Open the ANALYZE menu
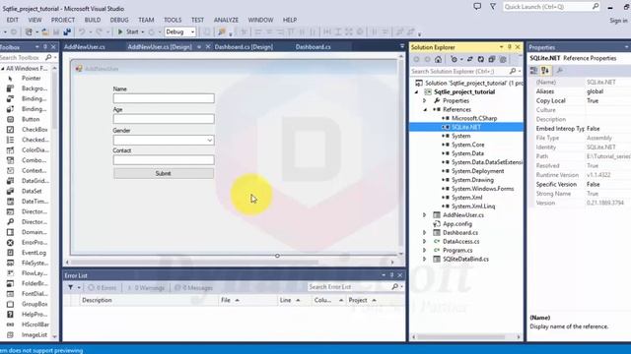 (226, 20)
